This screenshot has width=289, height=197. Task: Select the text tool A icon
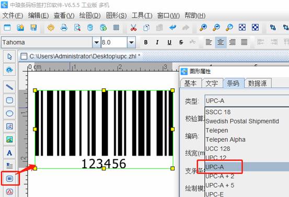pyautogui.click(x=9, y=153)
